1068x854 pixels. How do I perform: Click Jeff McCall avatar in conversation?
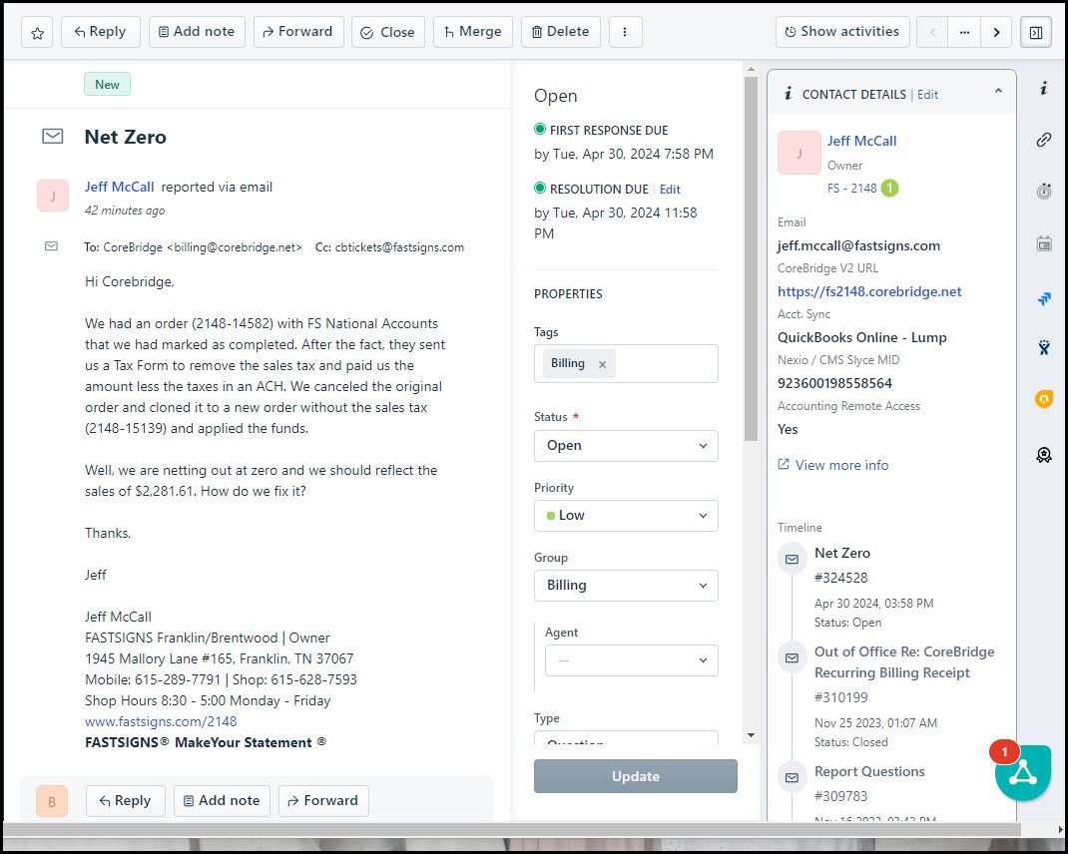coord(53,196)
